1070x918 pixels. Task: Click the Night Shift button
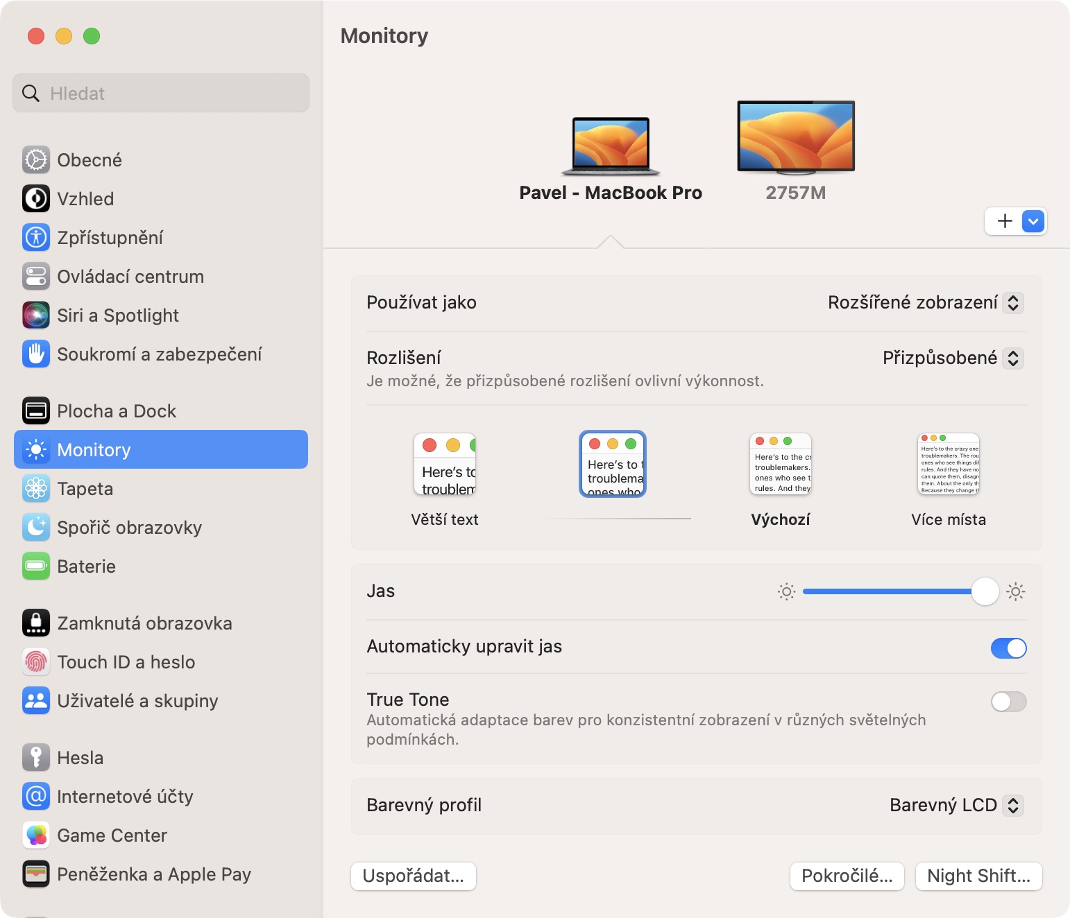[x=978, y=876]
